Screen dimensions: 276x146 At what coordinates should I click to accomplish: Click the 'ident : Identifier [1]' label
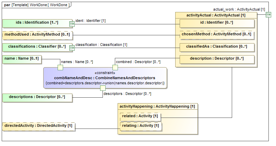click(x=91, y=21)
